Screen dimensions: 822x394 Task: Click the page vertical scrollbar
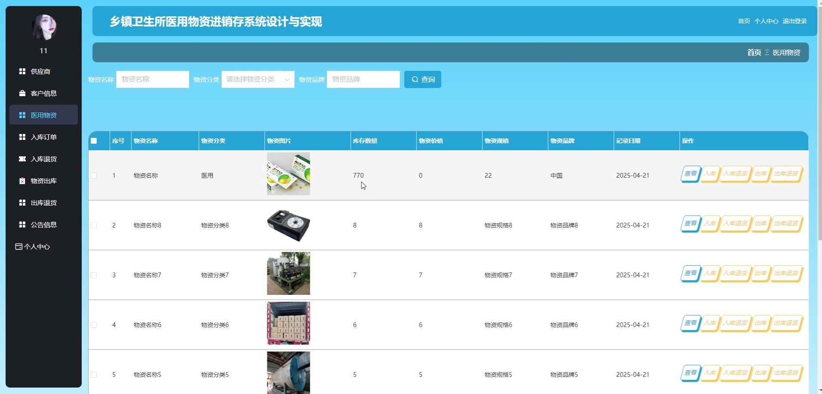click(819, 129)
